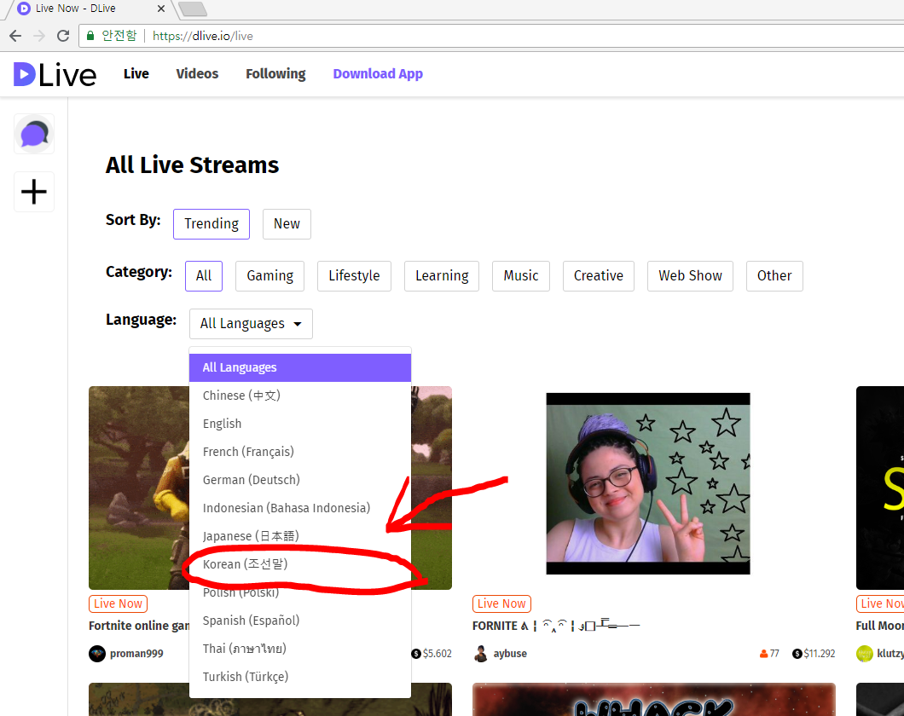Sort streams by New

[287, 224]
